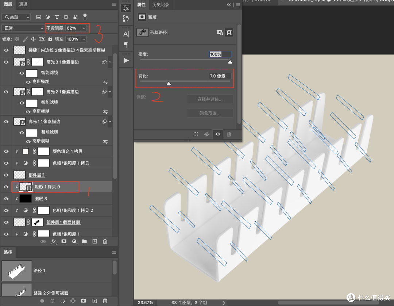The image size is (394, 306).
Task: Click the 选择并遮住... button
Action: [x=210, y=99]
